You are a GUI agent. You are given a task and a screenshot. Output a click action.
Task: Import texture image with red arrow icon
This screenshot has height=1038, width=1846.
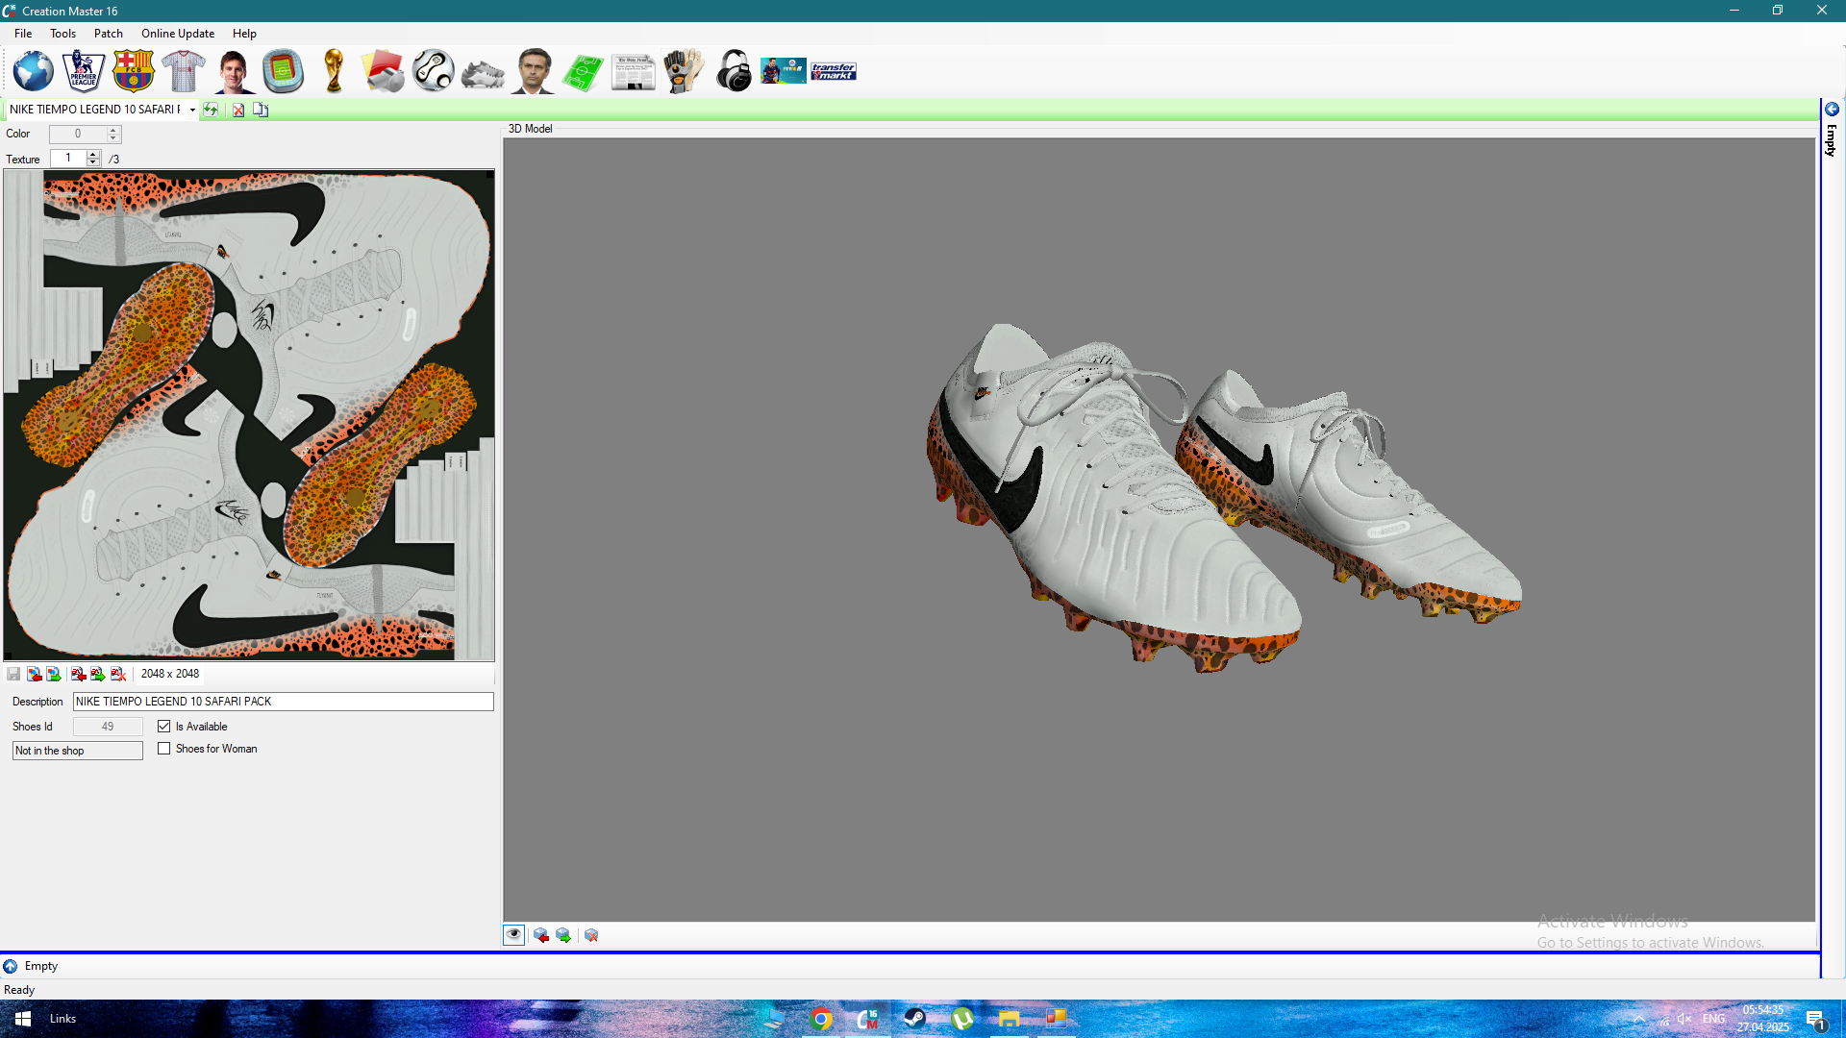[x=34, y=674]
